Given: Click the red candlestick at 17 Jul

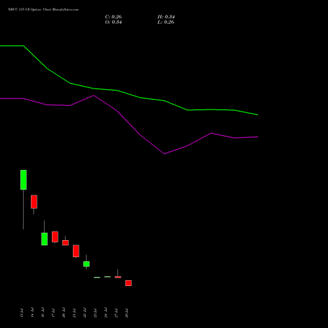Looking at the screenshot, I should (55, 237).
